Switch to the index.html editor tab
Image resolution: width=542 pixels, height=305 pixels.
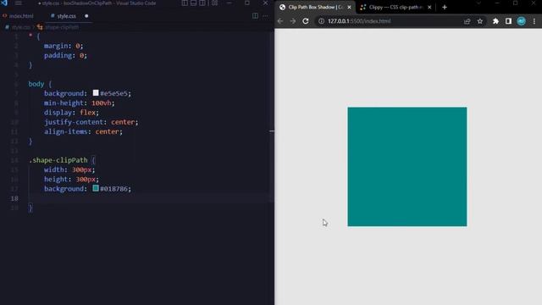point(19,16)
